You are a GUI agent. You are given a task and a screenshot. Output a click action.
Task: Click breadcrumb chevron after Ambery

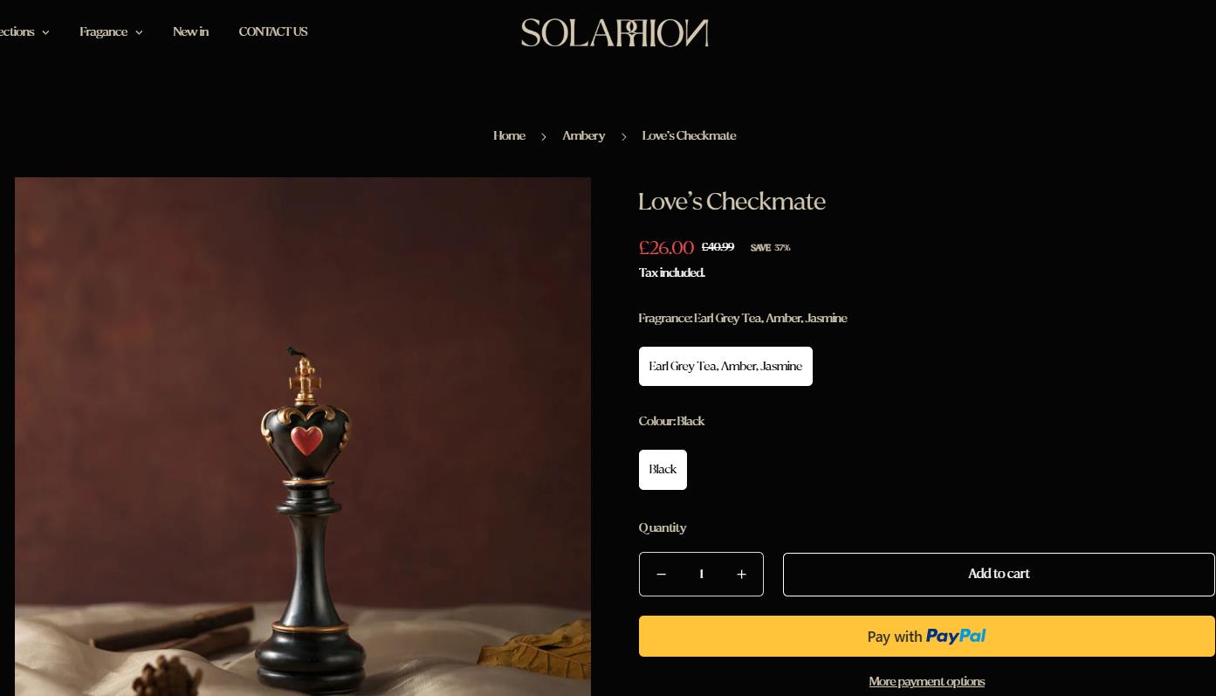623,137
